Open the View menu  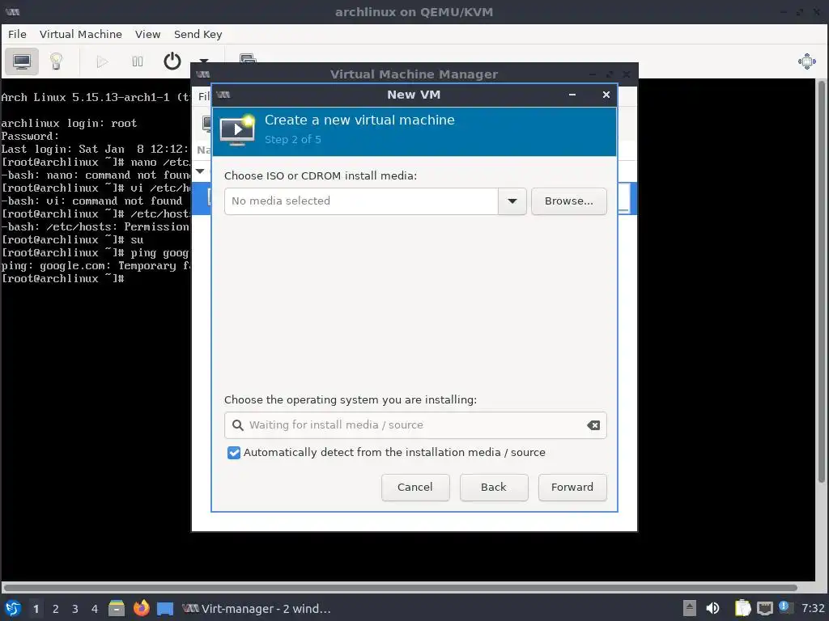147,34
